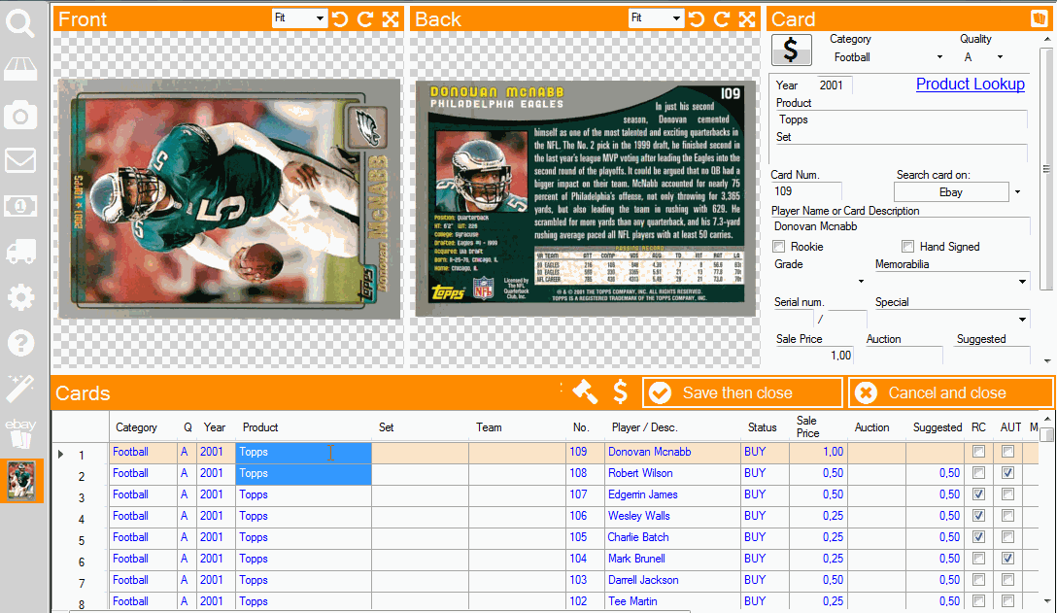The image size is (1057, 613).
Task: Rotate Back image clockwise
Action: (x=722, y=18)
